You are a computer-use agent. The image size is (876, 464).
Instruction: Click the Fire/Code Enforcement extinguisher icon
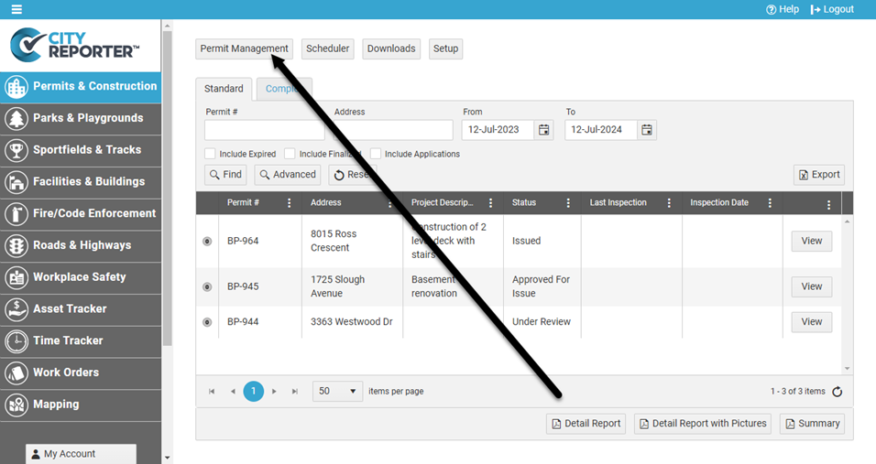click(x=16, y=213)
